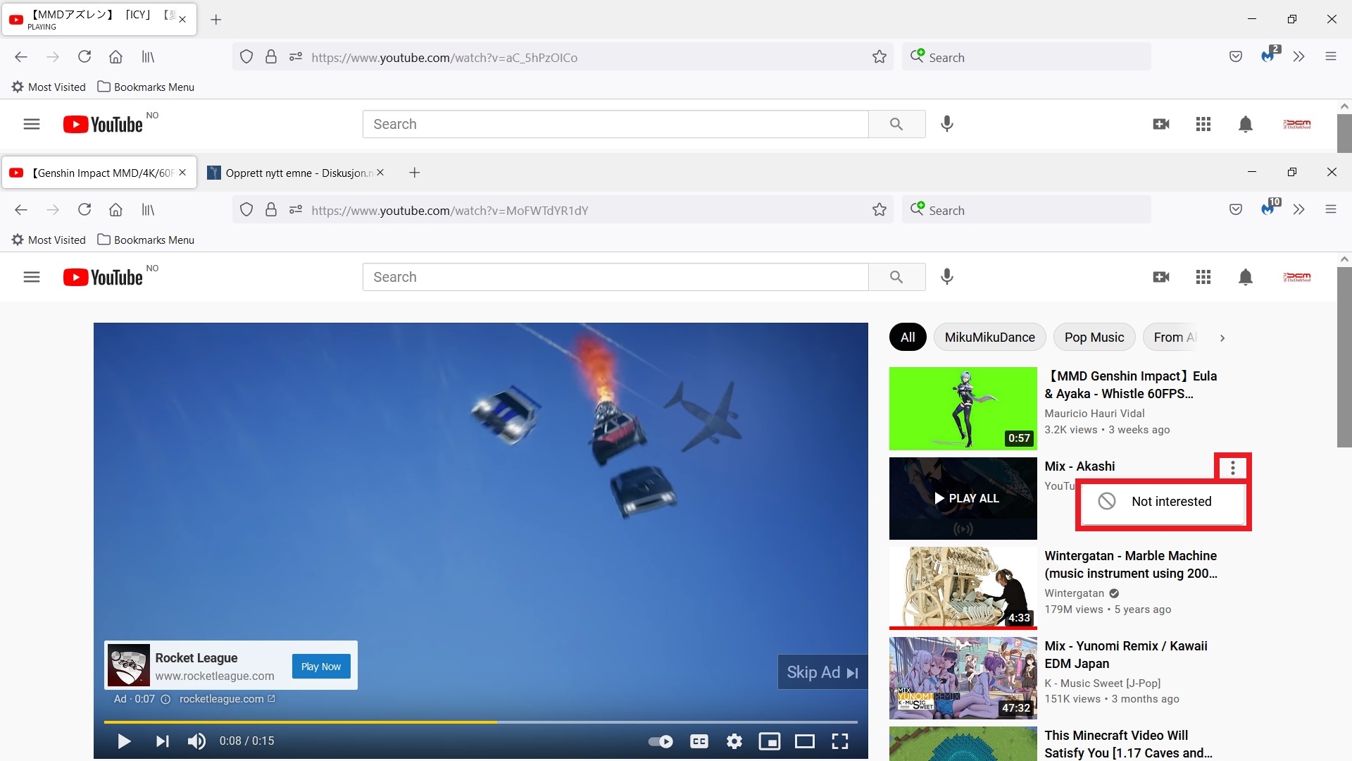
Task: Open Wintergatan Marble Machine video thumbnail
Action: pyautogui.click(x=963, y=588)
